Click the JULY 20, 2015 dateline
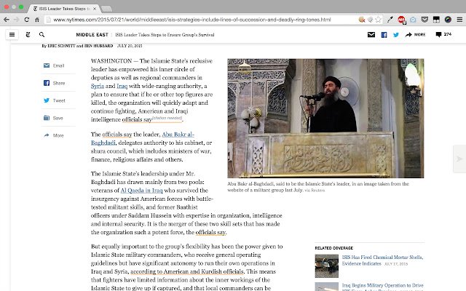The width and height of the screenshot is (466, 291). [x=130, y=46]
